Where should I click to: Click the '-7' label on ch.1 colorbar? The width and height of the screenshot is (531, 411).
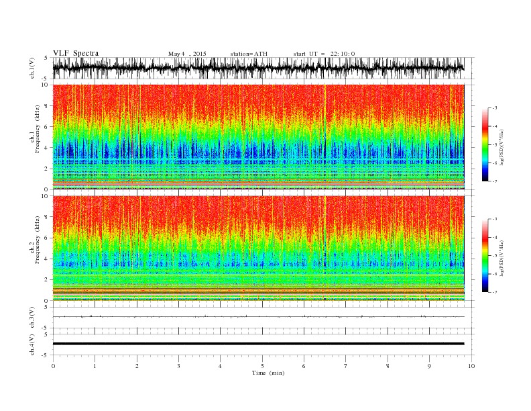pos(494,181)
